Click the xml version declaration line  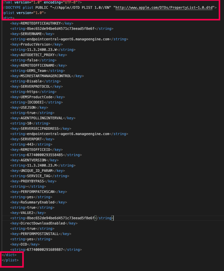pyautogui.click(x=42, y=2)
